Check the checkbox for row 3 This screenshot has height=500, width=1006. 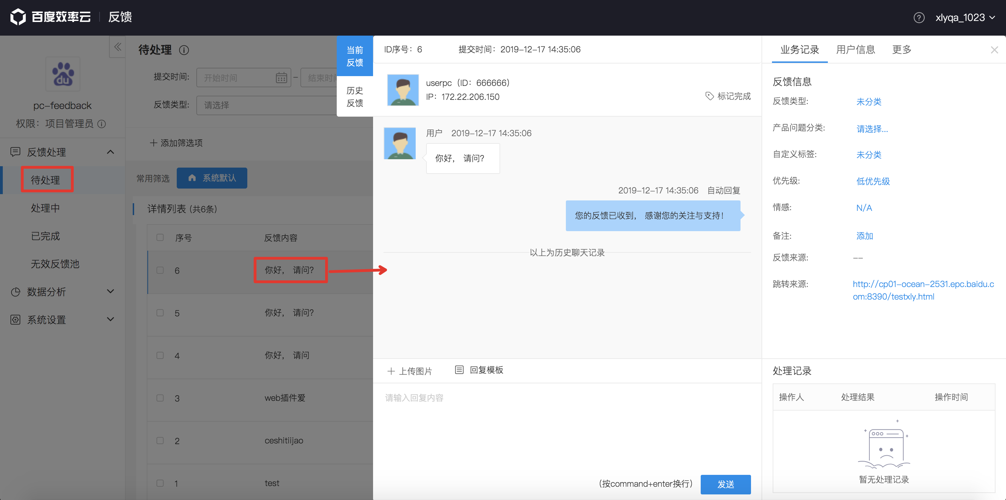[x=160, y=398]
